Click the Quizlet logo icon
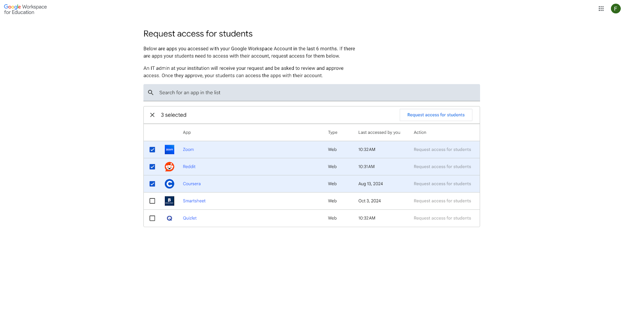Image resolution: width=625 pixels, height=321 pixels. 170,218
